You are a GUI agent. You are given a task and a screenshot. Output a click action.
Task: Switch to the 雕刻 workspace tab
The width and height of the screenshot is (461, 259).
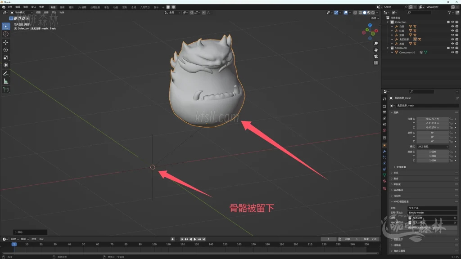pos(70,7)
